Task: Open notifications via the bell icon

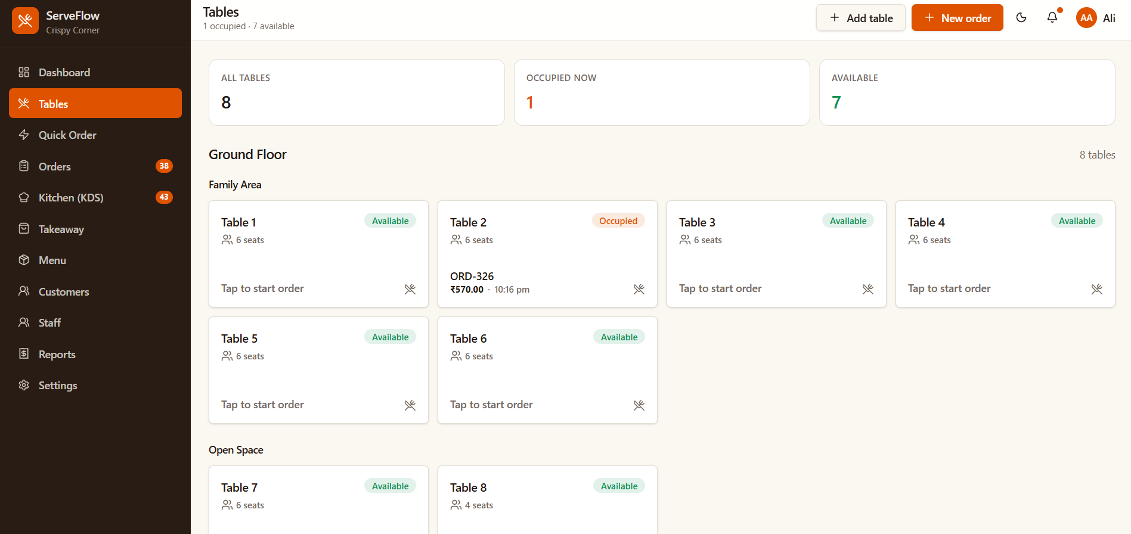Action: click(x=1052, y=18)
